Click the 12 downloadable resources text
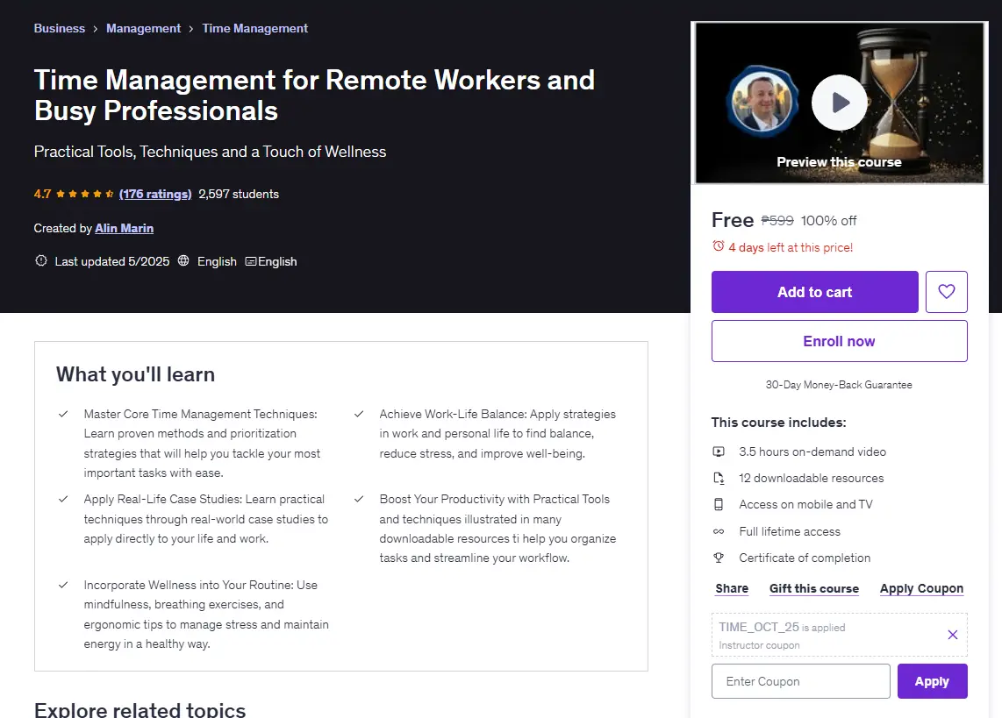Image resolution: width=1002 pixels, height=718 pixels. (811, 478)
